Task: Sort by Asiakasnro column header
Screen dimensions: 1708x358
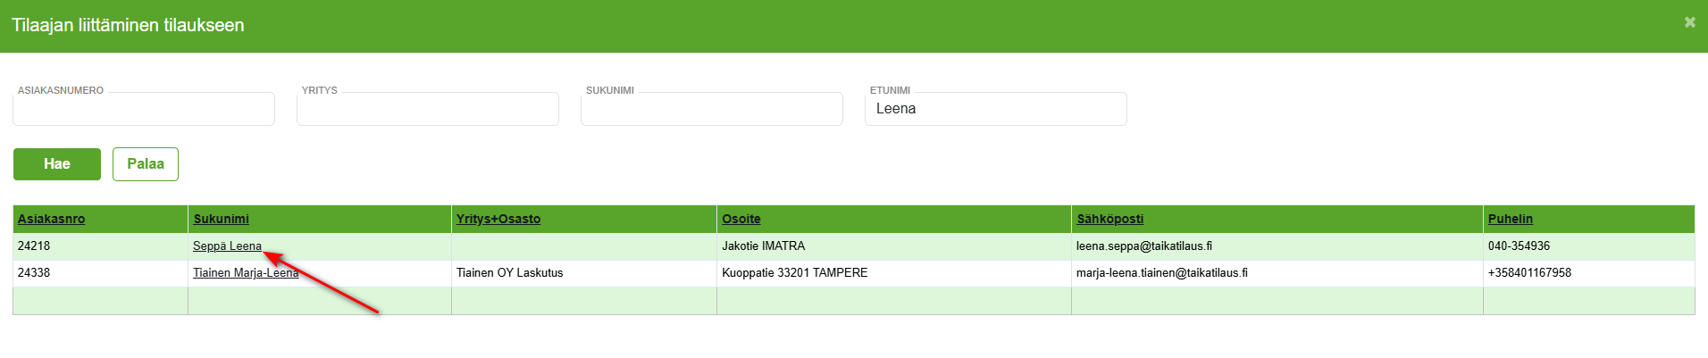Action: pyautogui.click(x=52, y=220)
